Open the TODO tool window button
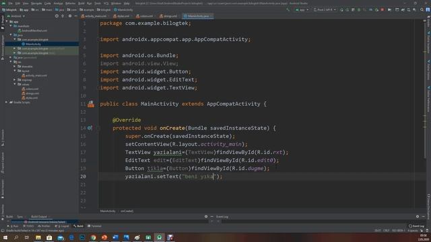This screenshot has width=431, height=242. click(x=28, y=226)
